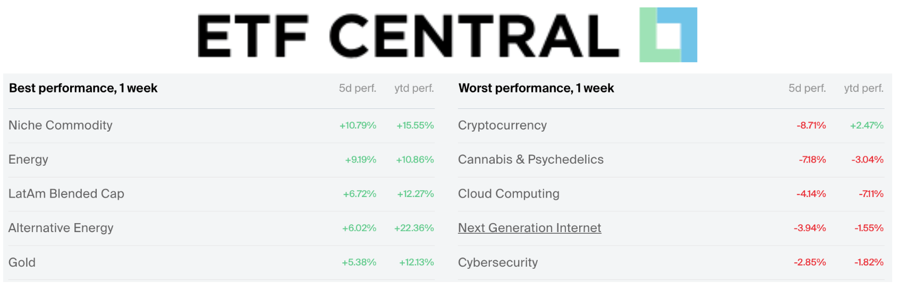
Task: Click the -8.71% Cryptocurrency value
Action: [811, 125]
